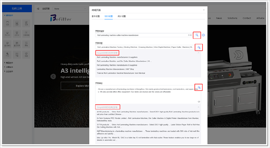270x148 pixels.
Task: Pick title 'Hot Laminating Machine manufacturers & suppliers'
Action: pos(117,65)
